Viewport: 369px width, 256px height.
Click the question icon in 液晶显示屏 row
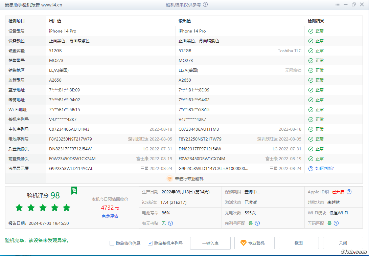click(311, 169)
